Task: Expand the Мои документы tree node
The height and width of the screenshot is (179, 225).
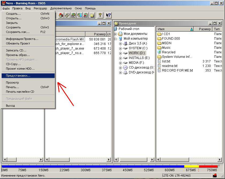Action: tap(115, 34)
